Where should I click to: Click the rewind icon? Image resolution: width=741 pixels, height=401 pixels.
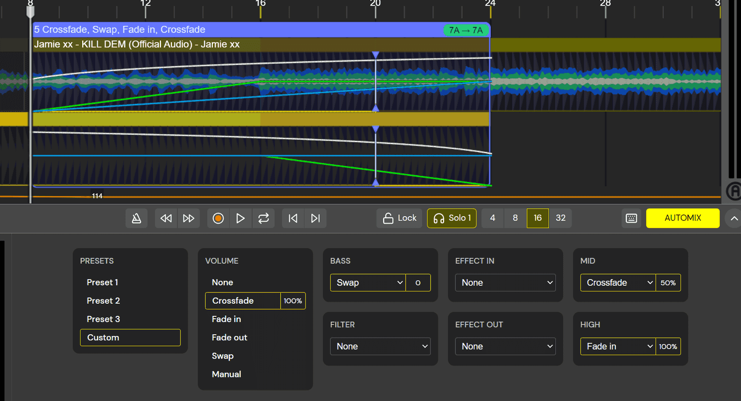click(x=166, y=218)
